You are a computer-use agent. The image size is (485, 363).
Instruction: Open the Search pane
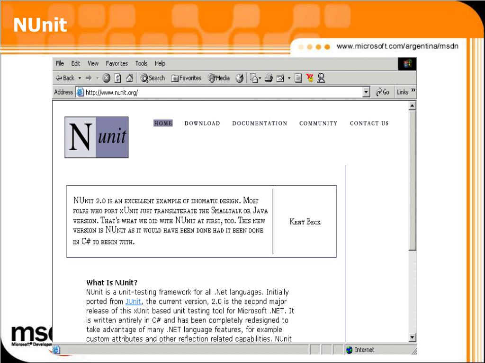tap(153, 78)
